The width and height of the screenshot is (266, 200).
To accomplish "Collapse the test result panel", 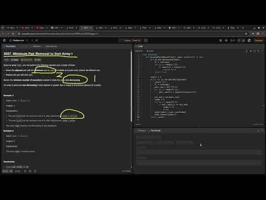I will 263,131.
